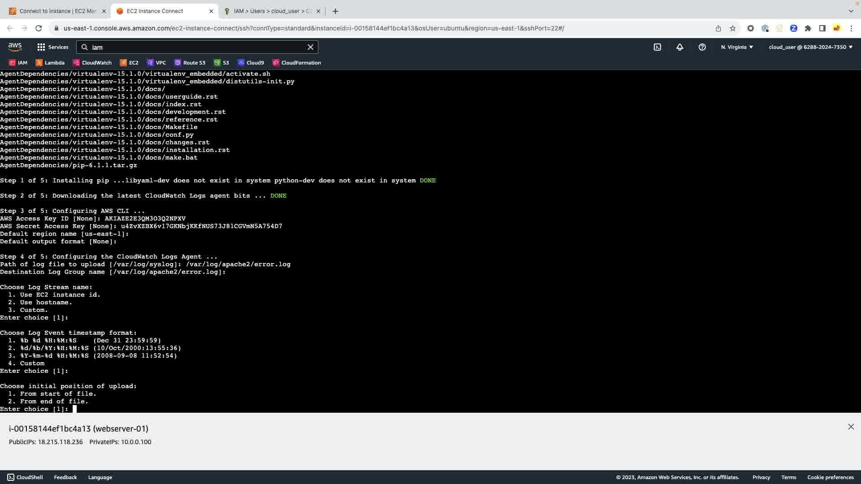Open the CloudWatch bookmark shortcut
Screen dimensions: 861x484
click(x=92, y=63)
